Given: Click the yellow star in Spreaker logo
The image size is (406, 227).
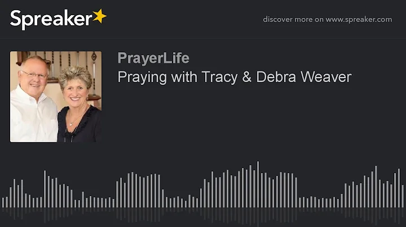Looking at the screenshot, I should [x=100, y=16].
